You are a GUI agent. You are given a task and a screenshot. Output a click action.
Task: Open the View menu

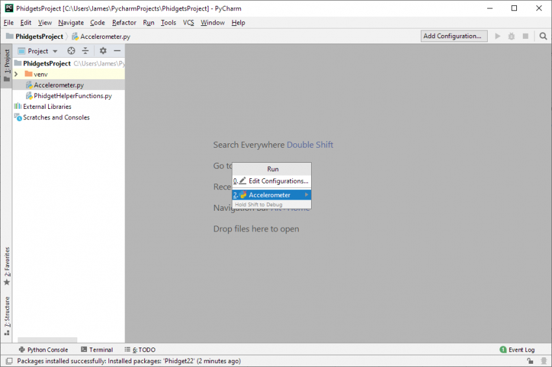tap(45, 23)
